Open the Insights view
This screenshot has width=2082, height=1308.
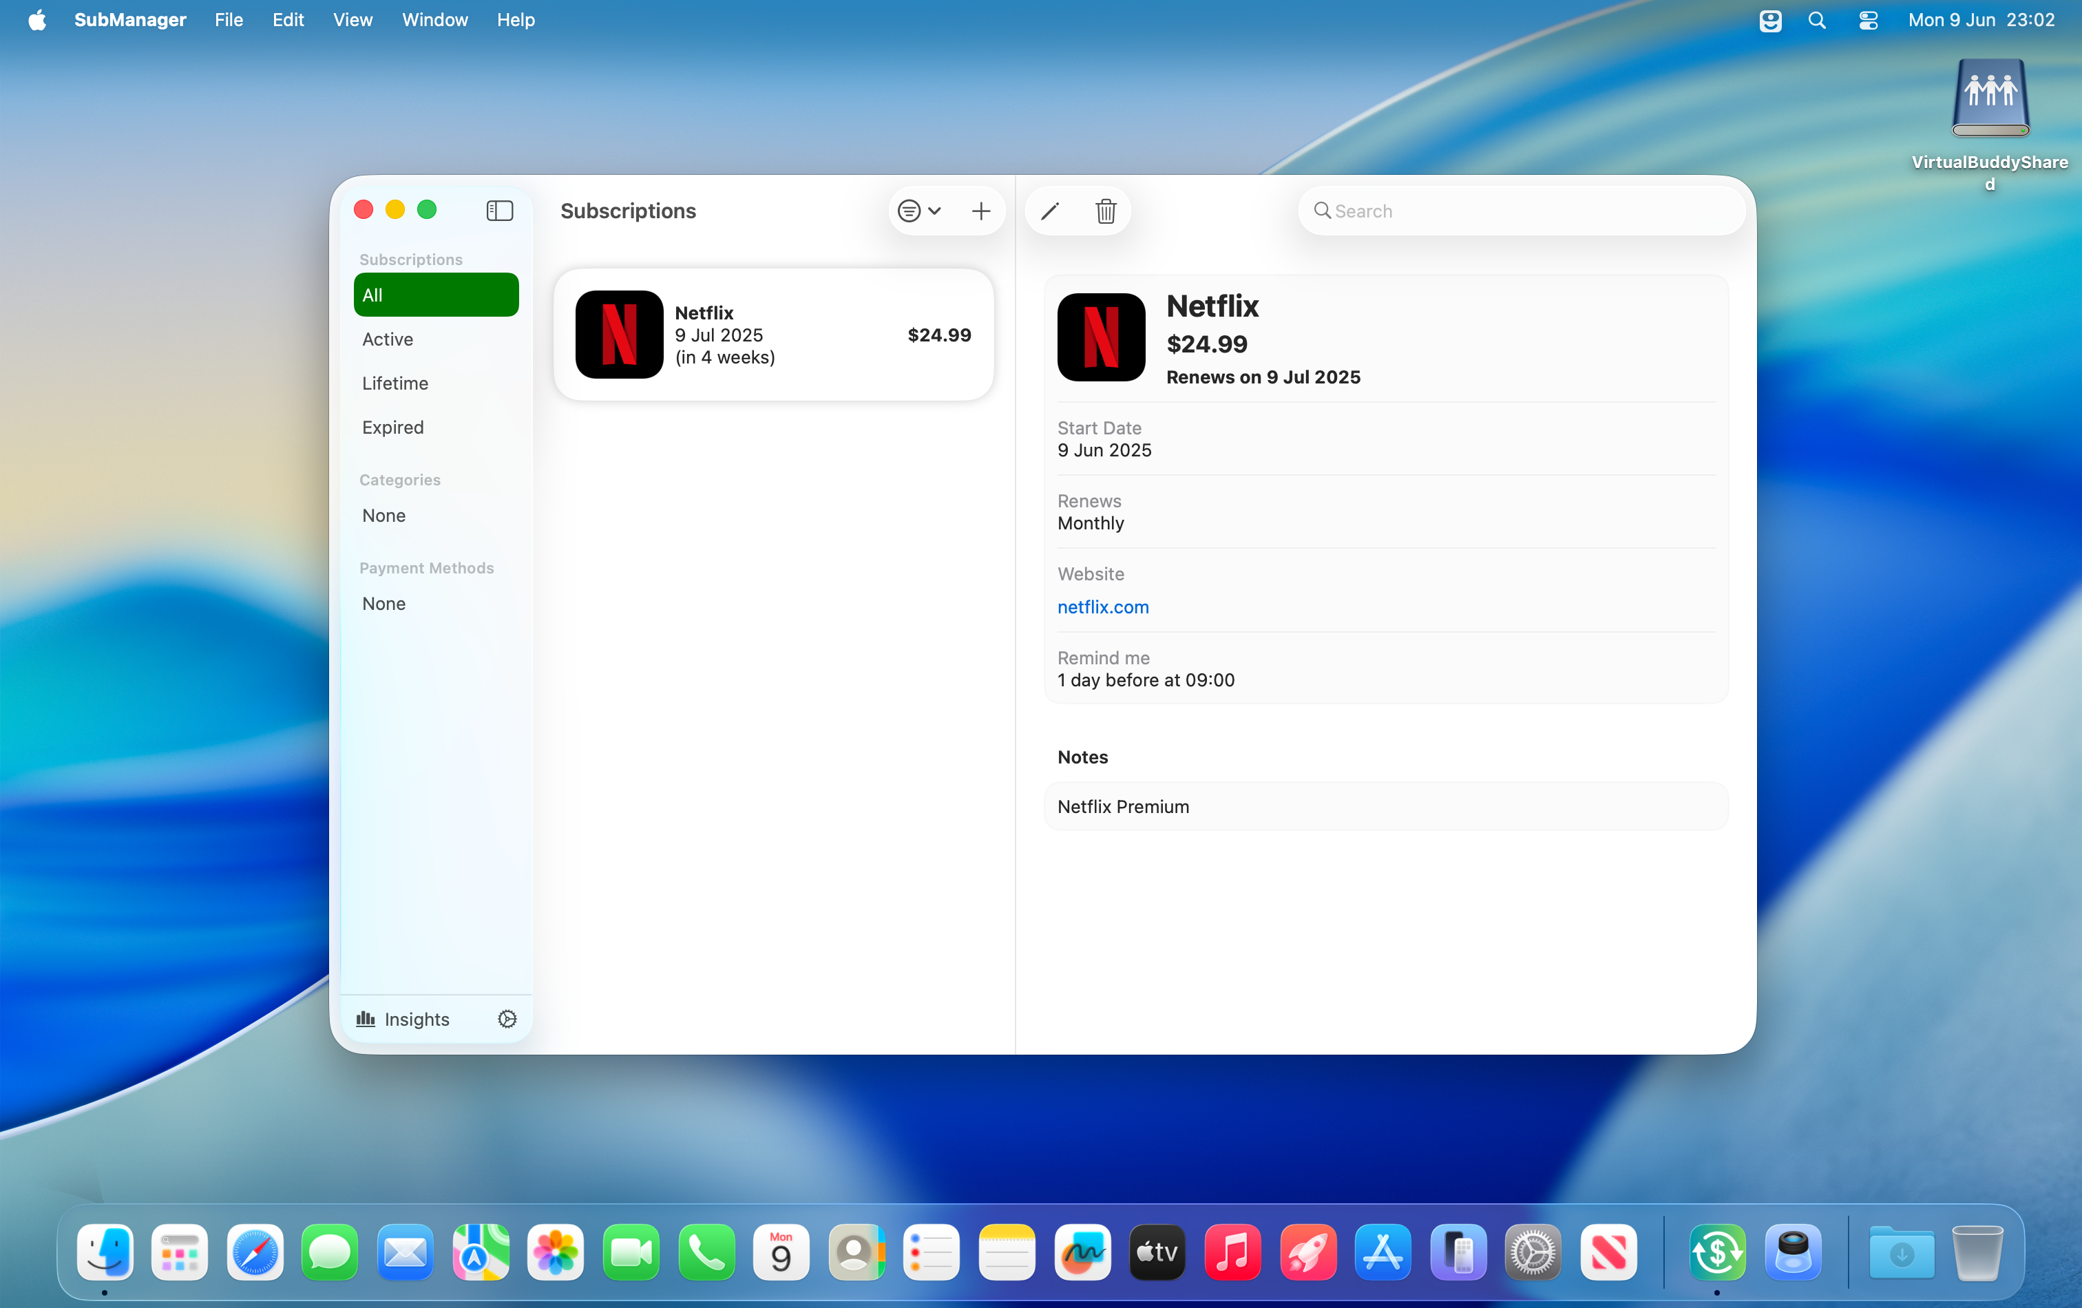point(403,1020)
